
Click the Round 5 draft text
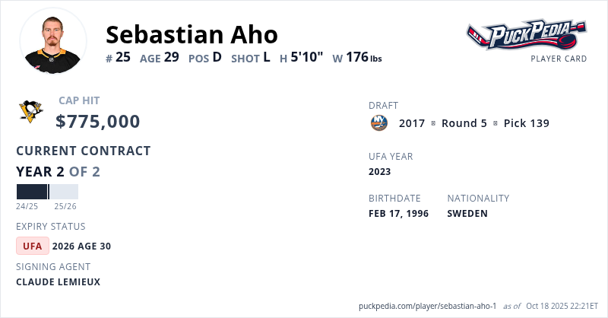(464, 123)
